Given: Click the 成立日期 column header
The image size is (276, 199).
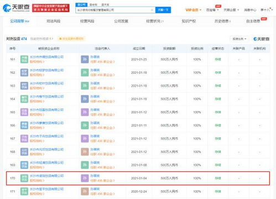Looking at the screenshot, I should pos(139,49).
